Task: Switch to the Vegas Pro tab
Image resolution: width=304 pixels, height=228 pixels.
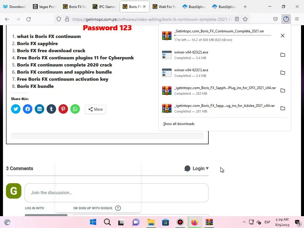Action: point(44,7)
